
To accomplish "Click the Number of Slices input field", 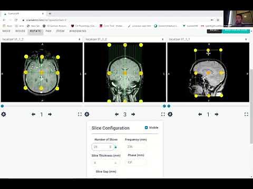I will pos(102,147).
